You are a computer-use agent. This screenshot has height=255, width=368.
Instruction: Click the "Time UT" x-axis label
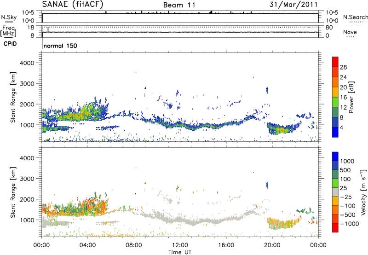(180, 252)
